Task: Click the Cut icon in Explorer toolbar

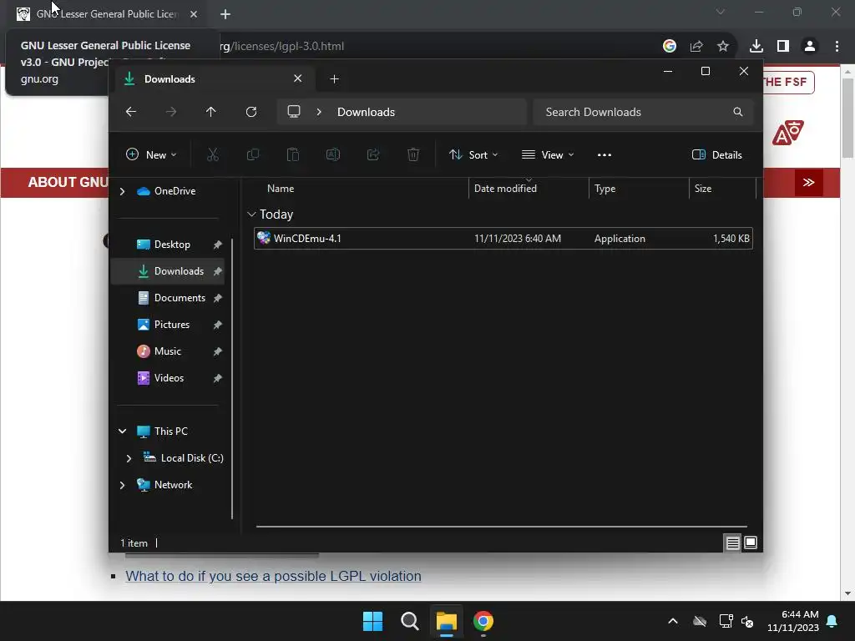Action: point(213,154)
